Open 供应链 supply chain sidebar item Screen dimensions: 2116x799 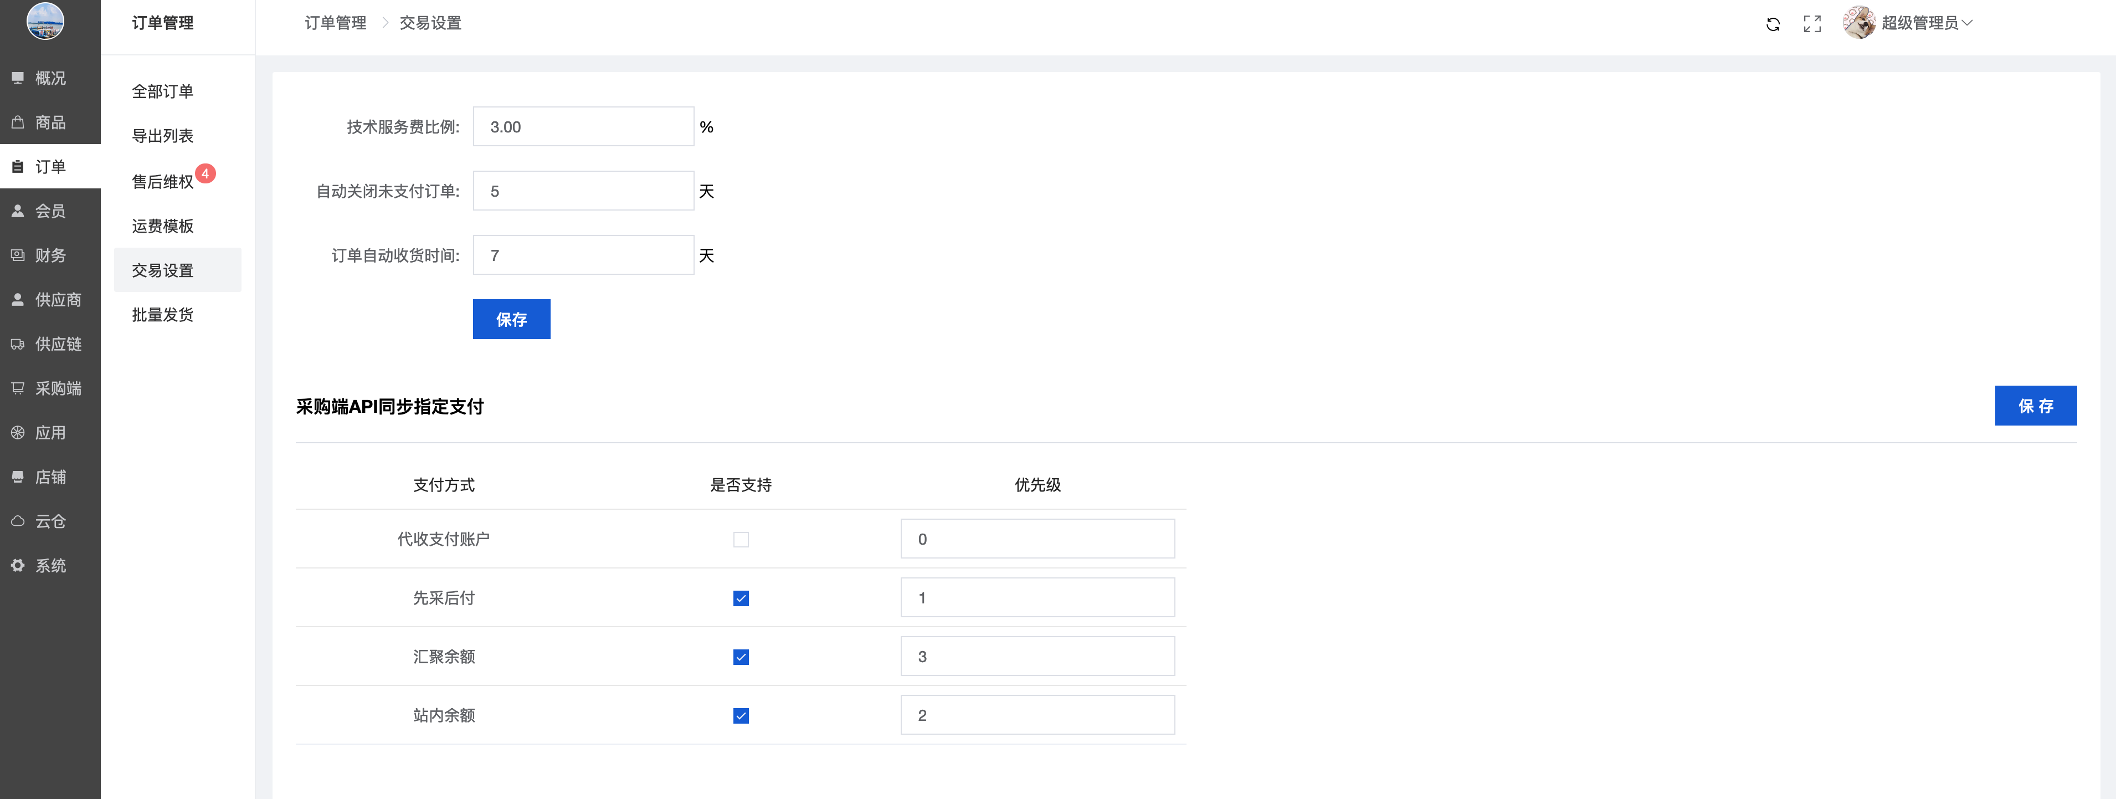(49, 345)
